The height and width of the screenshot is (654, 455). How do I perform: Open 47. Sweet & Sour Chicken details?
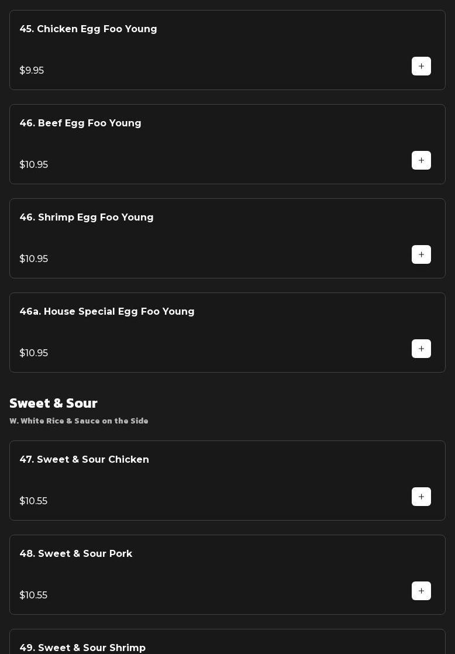(84, 460)
